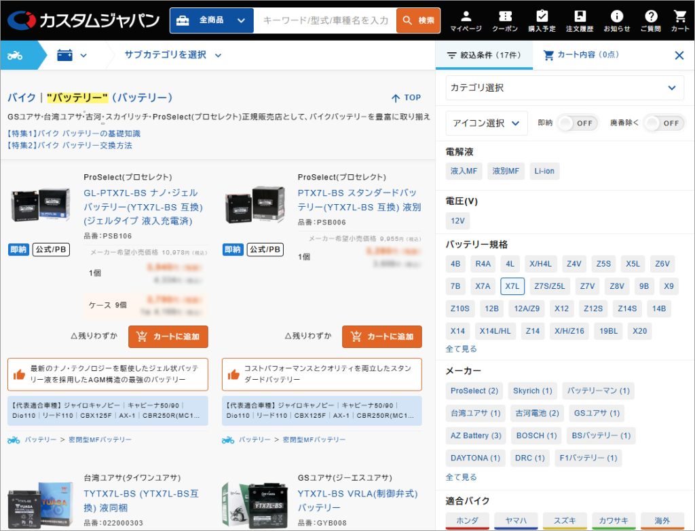The image size is (695, 531).
Task: Toggle the 12V voltage filter
Action: pos(458,220)
